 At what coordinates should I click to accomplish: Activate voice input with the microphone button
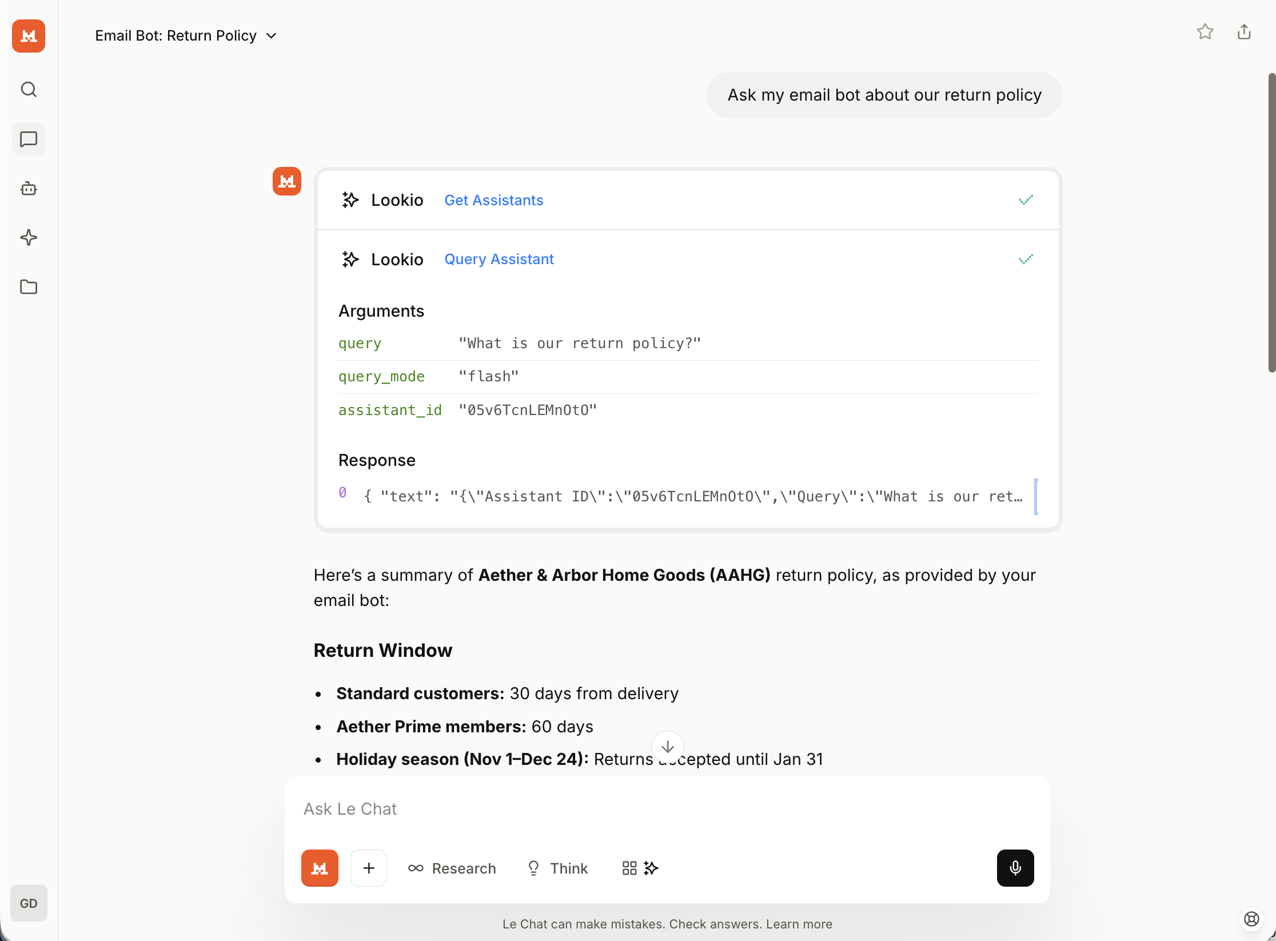pos(1015,868)
